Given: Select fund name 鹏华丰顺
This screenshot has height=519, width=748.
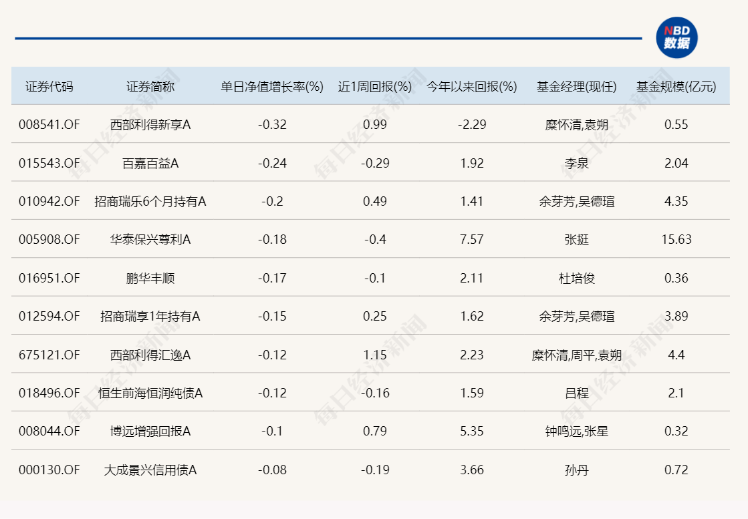Looking at the screenshot, I should [x=150, y=279].
